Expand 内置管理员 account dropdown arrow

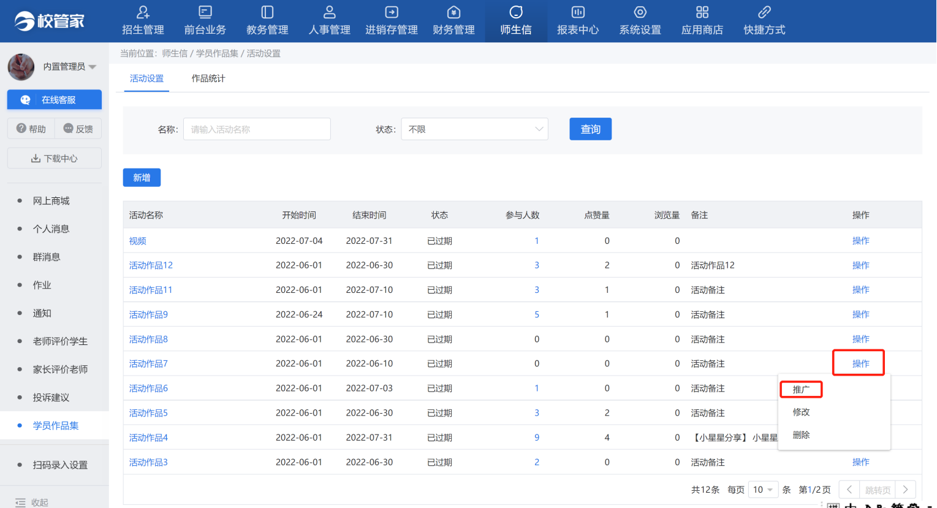point(93,67)
